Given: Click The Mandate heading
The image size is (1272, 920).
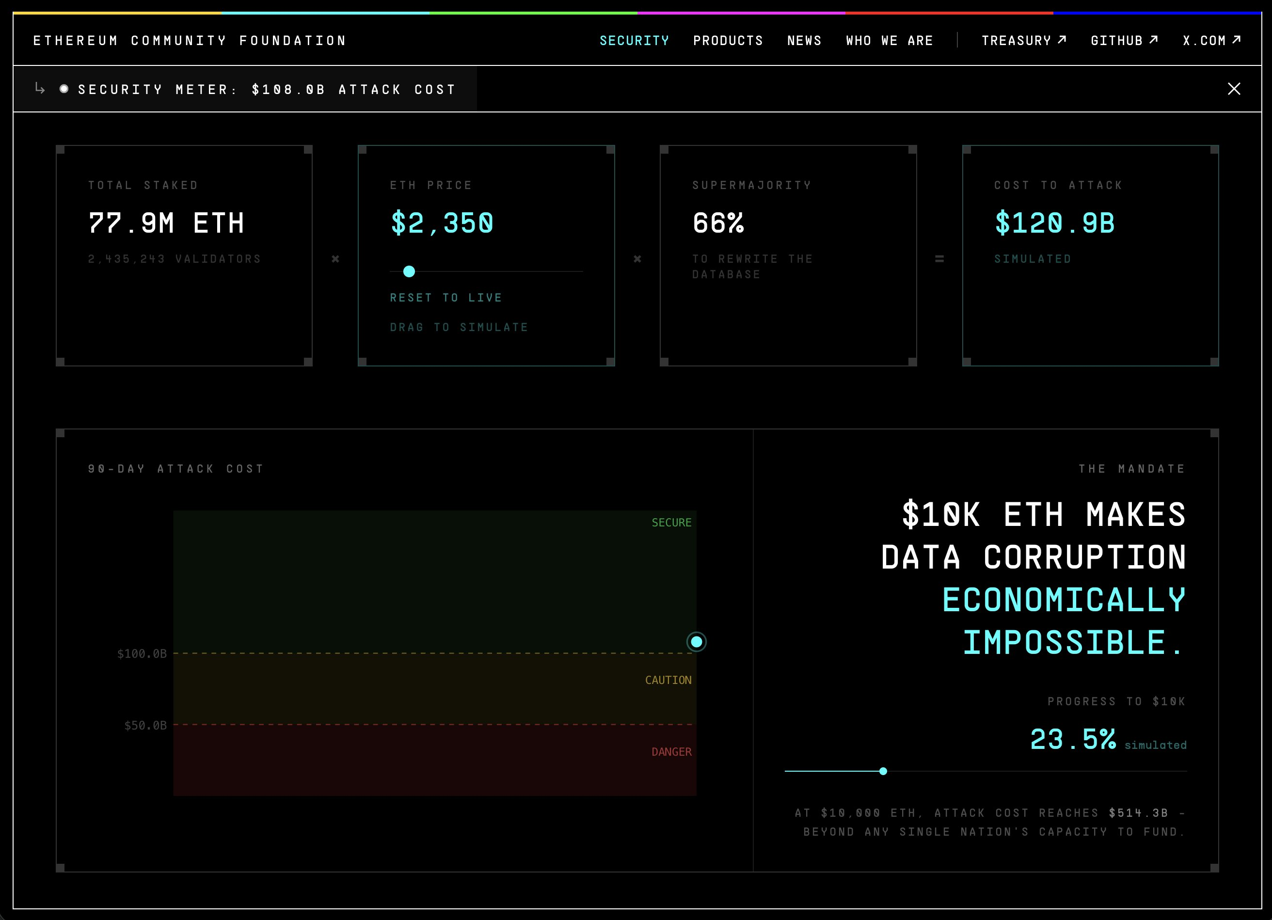Looking at the screenshot, I should [x=1132, y=468].
